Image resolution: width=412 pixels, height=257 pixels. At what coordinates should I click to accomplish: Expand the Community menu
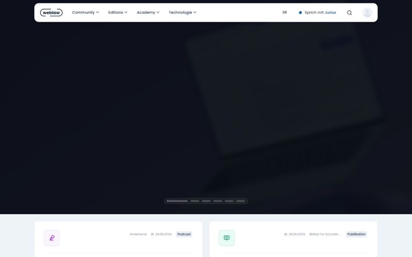tap(85, 13)
